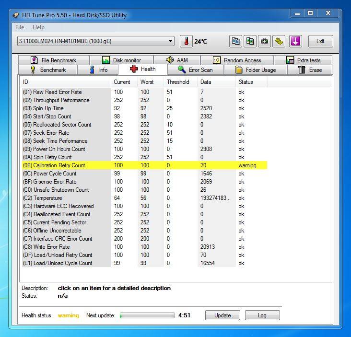Open the Extra tests tab
351x337 pixels.
point(303,60)
